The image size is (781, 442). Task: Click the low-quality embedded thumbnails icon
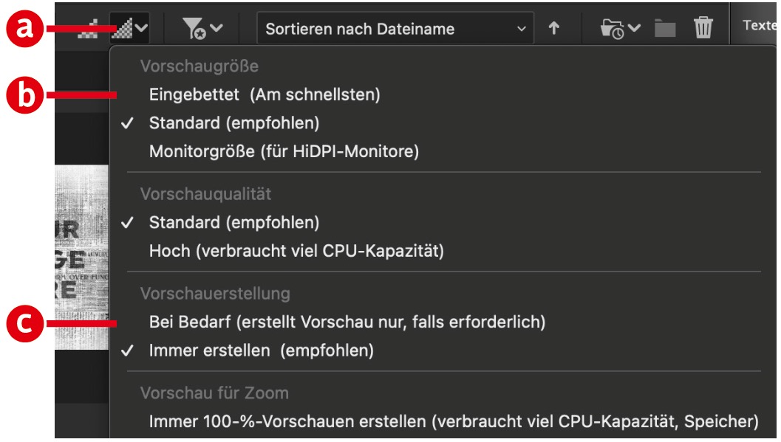point(88,30)
